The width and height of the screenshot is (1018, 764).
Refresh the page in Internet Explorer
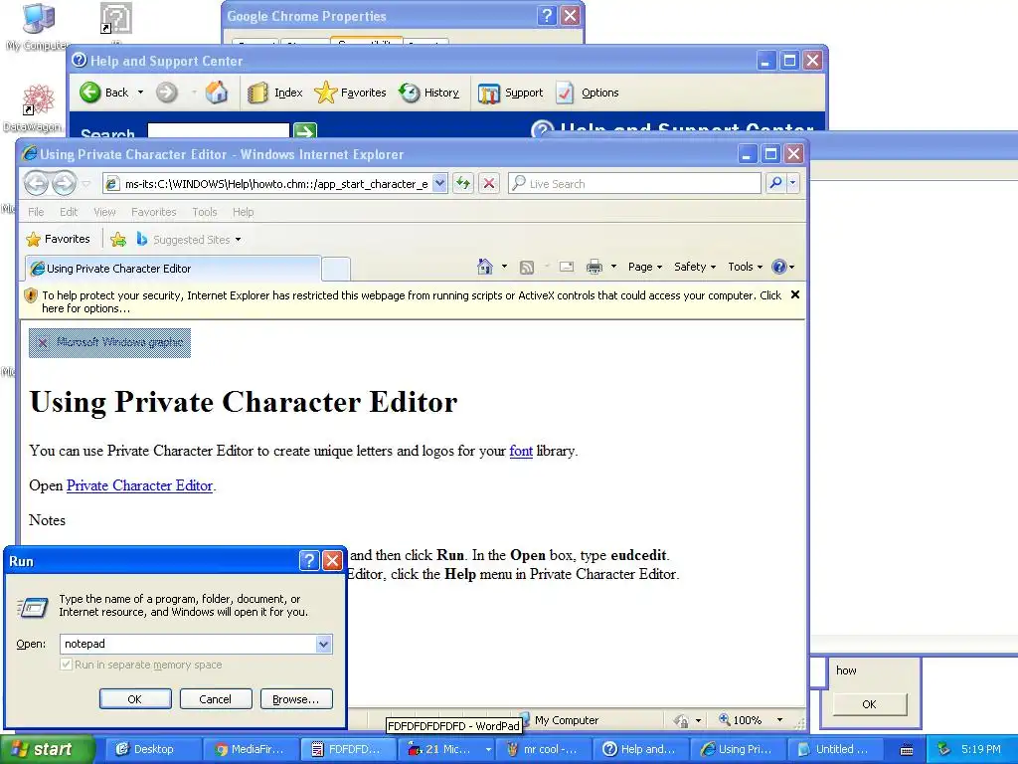click(x=463, y=184)
